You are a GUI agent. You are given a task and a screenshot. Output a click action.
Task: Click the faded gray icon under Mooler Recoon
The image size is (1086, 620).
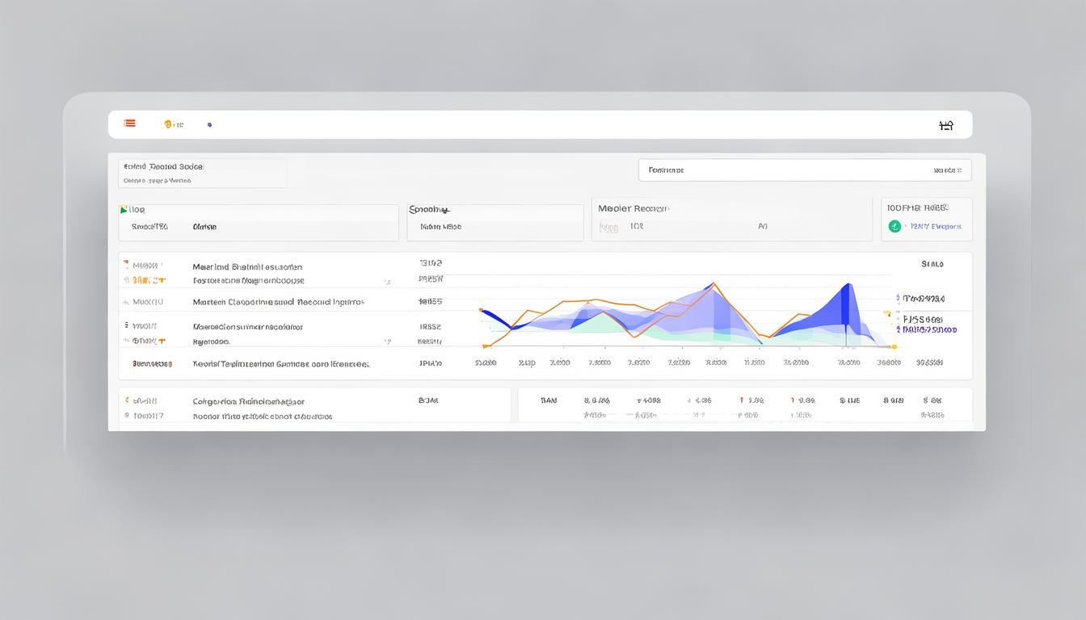click(x=608, y=228)
